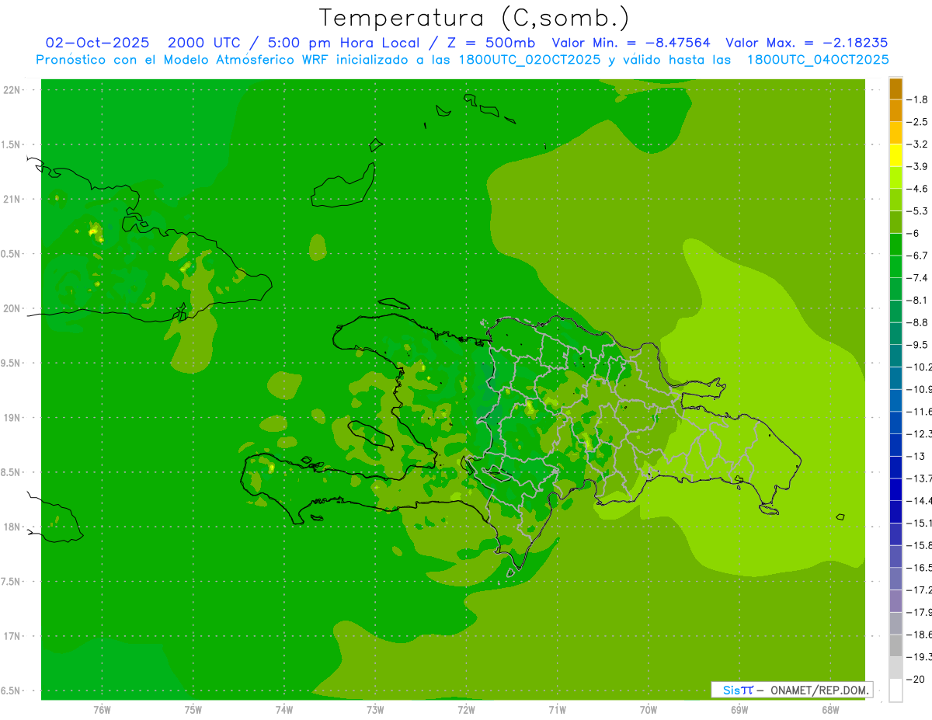
Task: Click the WRF model forecast subtitle line
Action: (x=462, y=60)
